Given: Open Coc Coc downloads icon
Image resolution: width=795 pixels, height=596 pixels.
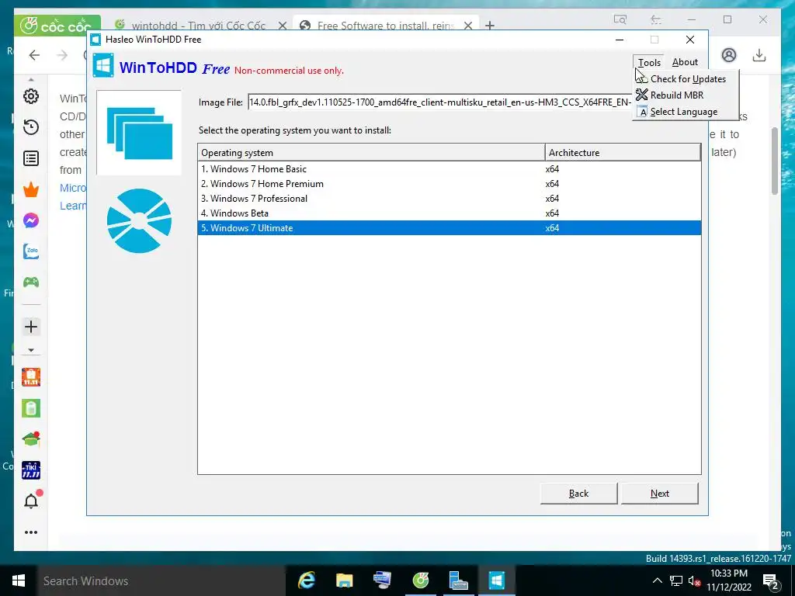Looking at the screenshot, I should [x=759, y=55].
